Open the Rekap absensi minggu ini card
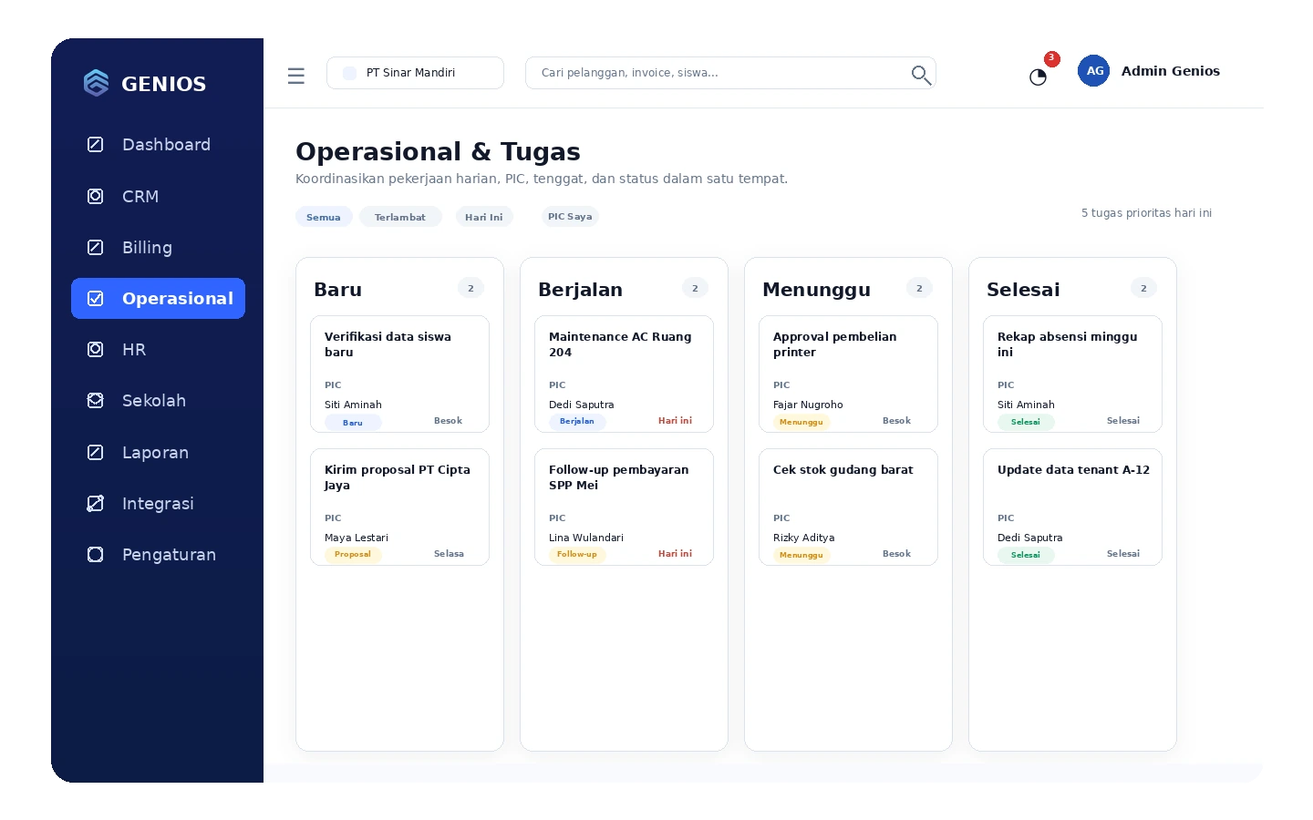The width and height of the screenshot is (1313, 820). pyautogui.click(x=1072, y=374)
